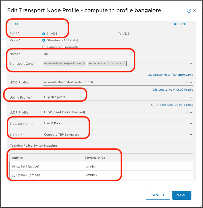Clear the NIOC Profile selection
Viewport: 203px width, 208px height.
coord(187,82)
